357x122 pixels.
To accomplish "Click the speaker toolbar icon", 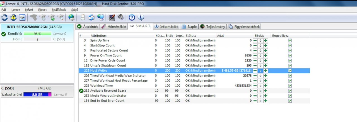I will (121, 18).
